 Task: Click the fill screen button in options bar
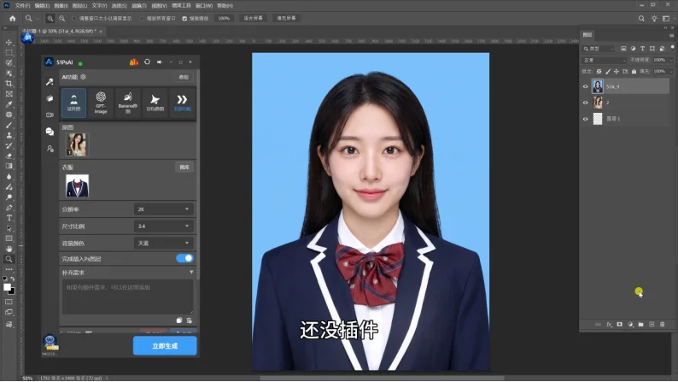pos(286,18)
